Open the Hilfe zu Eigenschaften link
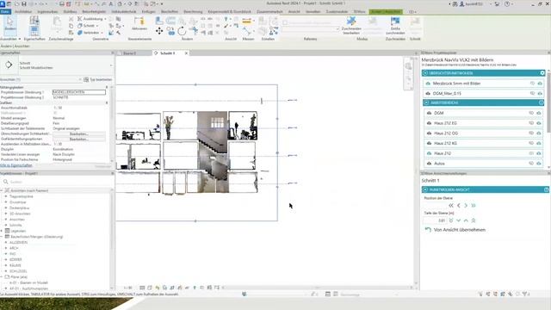The image size is (551, 310). pos(16,165)
